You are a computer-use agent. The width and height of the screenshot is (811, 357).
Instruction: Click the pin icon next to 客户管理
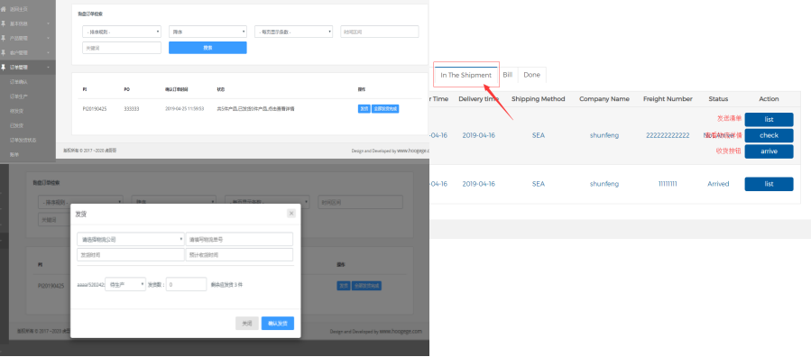tap(3, 52)
